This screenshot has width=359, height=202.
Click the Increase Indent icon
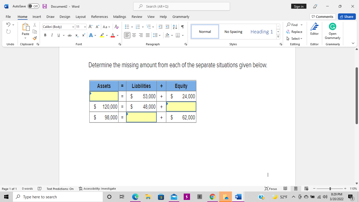pyautogui.click(x=167, y=27)
